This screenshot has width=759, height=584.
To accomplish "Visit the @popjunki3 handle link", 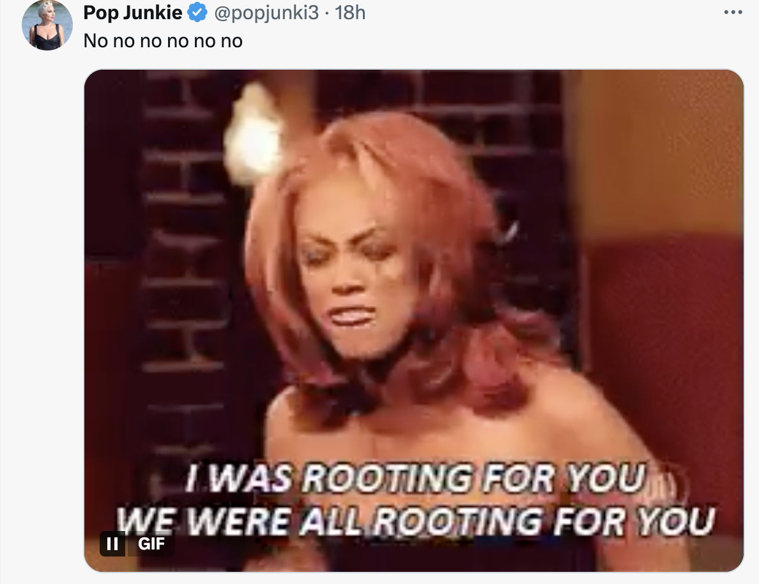I will pyautogui.click(x=266, y=13).
